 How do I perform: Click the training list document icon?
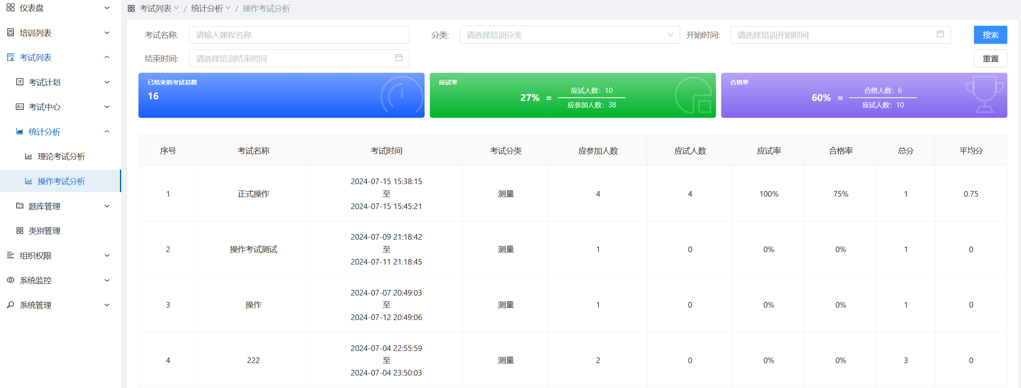point(10,33)
